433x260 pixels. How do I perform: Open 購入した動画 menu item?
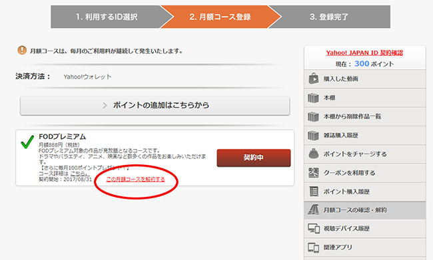(x=365, y=79)
